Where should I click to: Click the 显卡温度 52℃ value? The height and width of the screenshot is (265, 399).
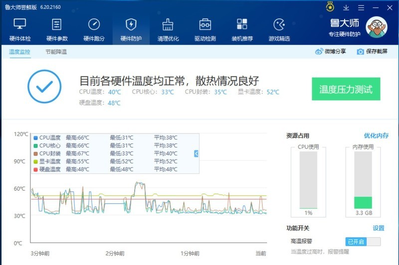click(273, 92)
